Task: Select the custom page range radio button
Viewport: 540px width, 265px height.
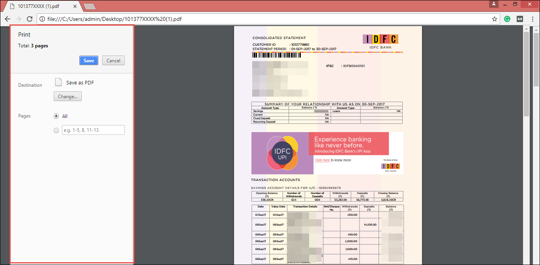Action: coord(56,130)
